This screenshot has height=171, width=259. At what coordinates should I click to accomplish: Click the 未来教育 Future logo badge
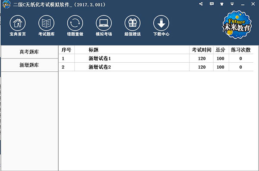coord(237,24)
